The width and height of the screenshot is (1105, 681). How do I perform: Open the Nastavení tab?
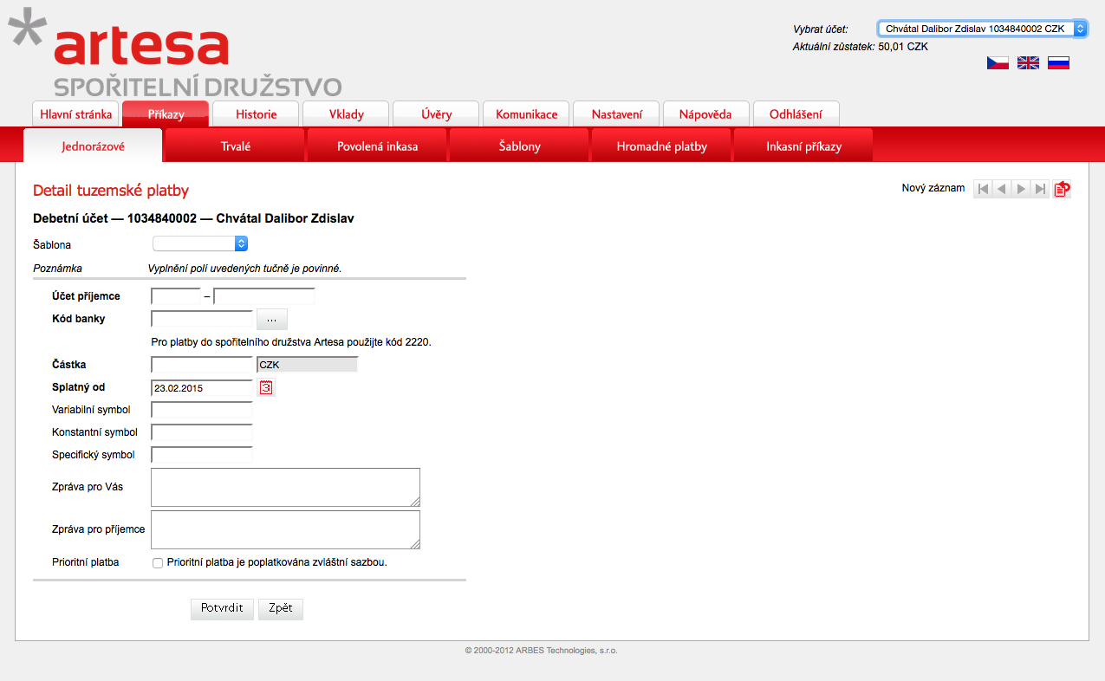click(x=616, y=114)
